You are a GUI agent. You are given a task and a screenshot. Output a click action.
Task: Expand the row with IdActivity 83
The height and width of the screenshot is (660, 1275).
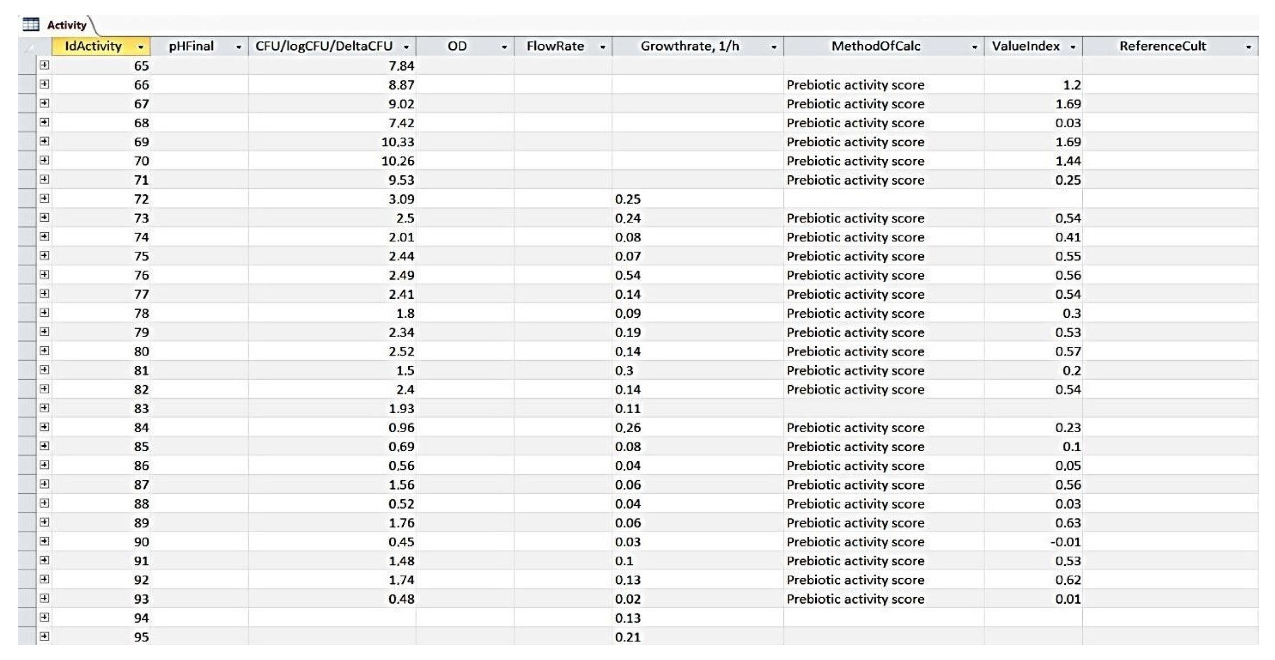(44, 408)
